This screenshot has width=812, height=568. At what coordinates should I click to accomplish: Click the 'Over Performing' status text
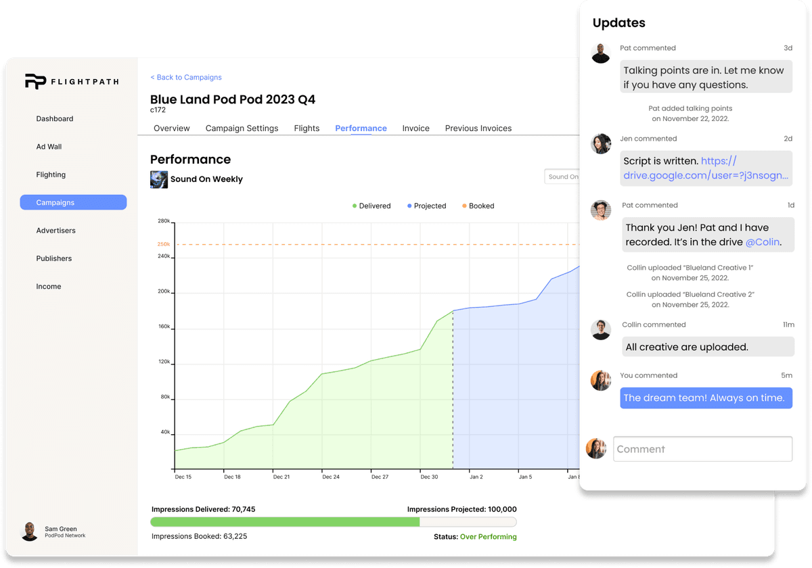point(488,537)
